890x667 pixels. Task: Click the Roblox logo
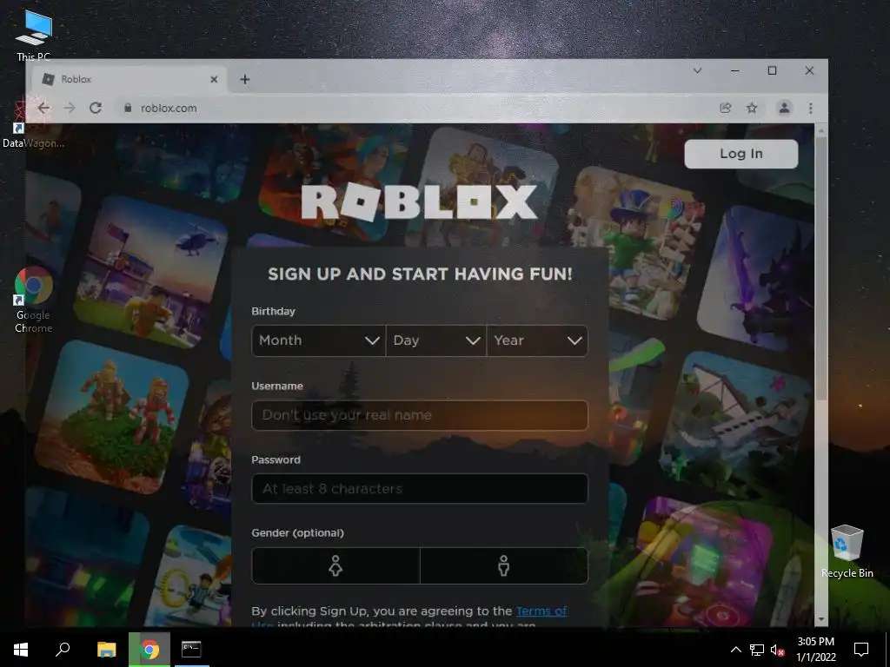[x=420, y=201]
